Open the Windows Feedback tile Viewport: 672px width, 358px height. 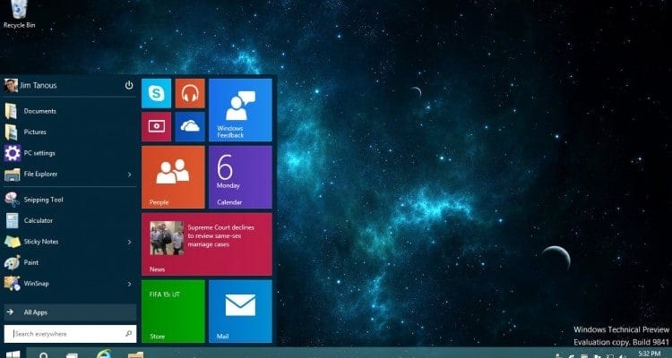[x=240, y=109]
